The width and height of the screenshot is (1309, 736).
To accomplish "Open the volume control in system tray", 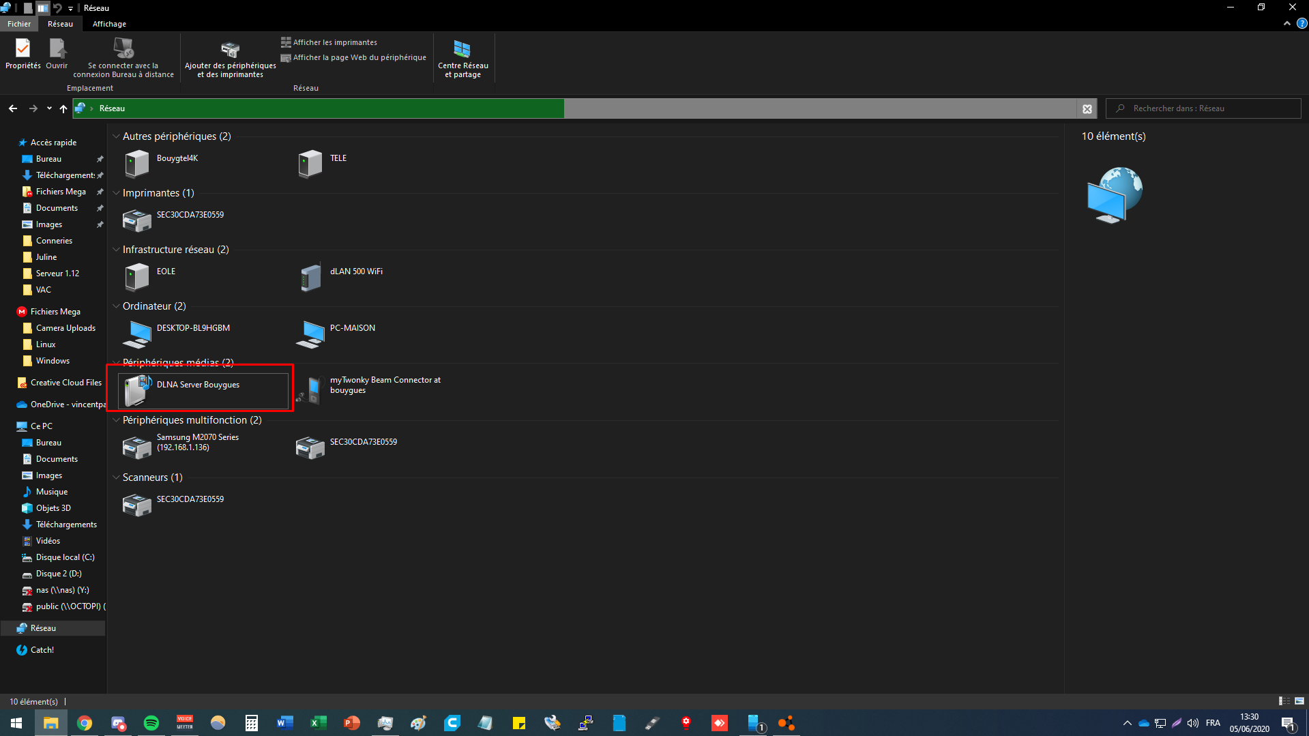I will coord(1193,723).
